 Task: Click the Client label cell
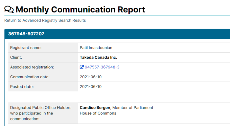[43, 58]
